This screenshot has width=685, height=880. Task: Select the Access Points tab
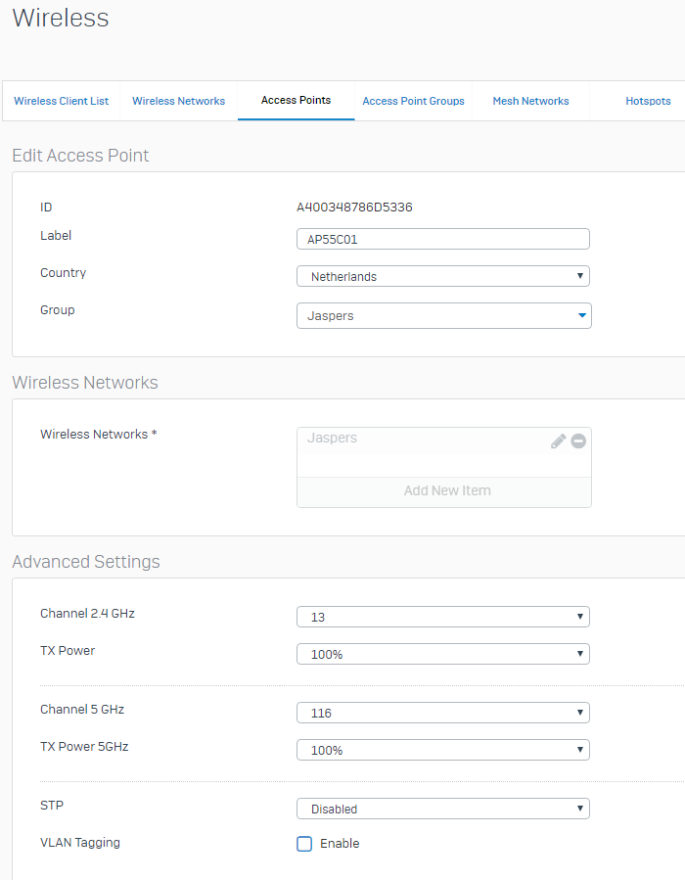[x=296, y=101]
